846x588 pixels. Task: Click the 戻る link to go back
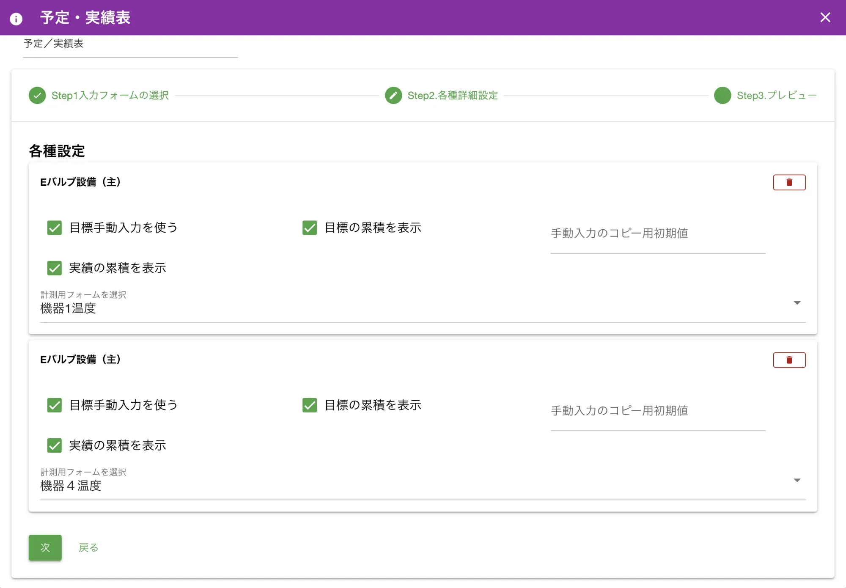click(x=88, y=547)
